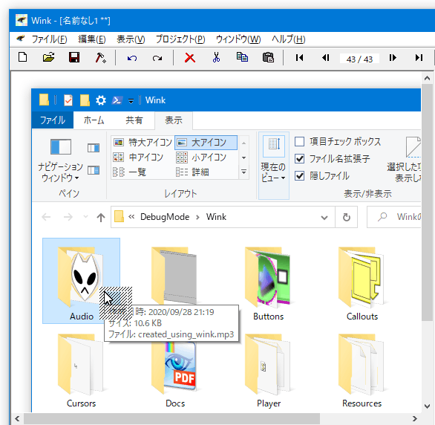Open the 編集(E) menu
The height and width of the screenshot is (425, 435).
(x=92, y=39)
